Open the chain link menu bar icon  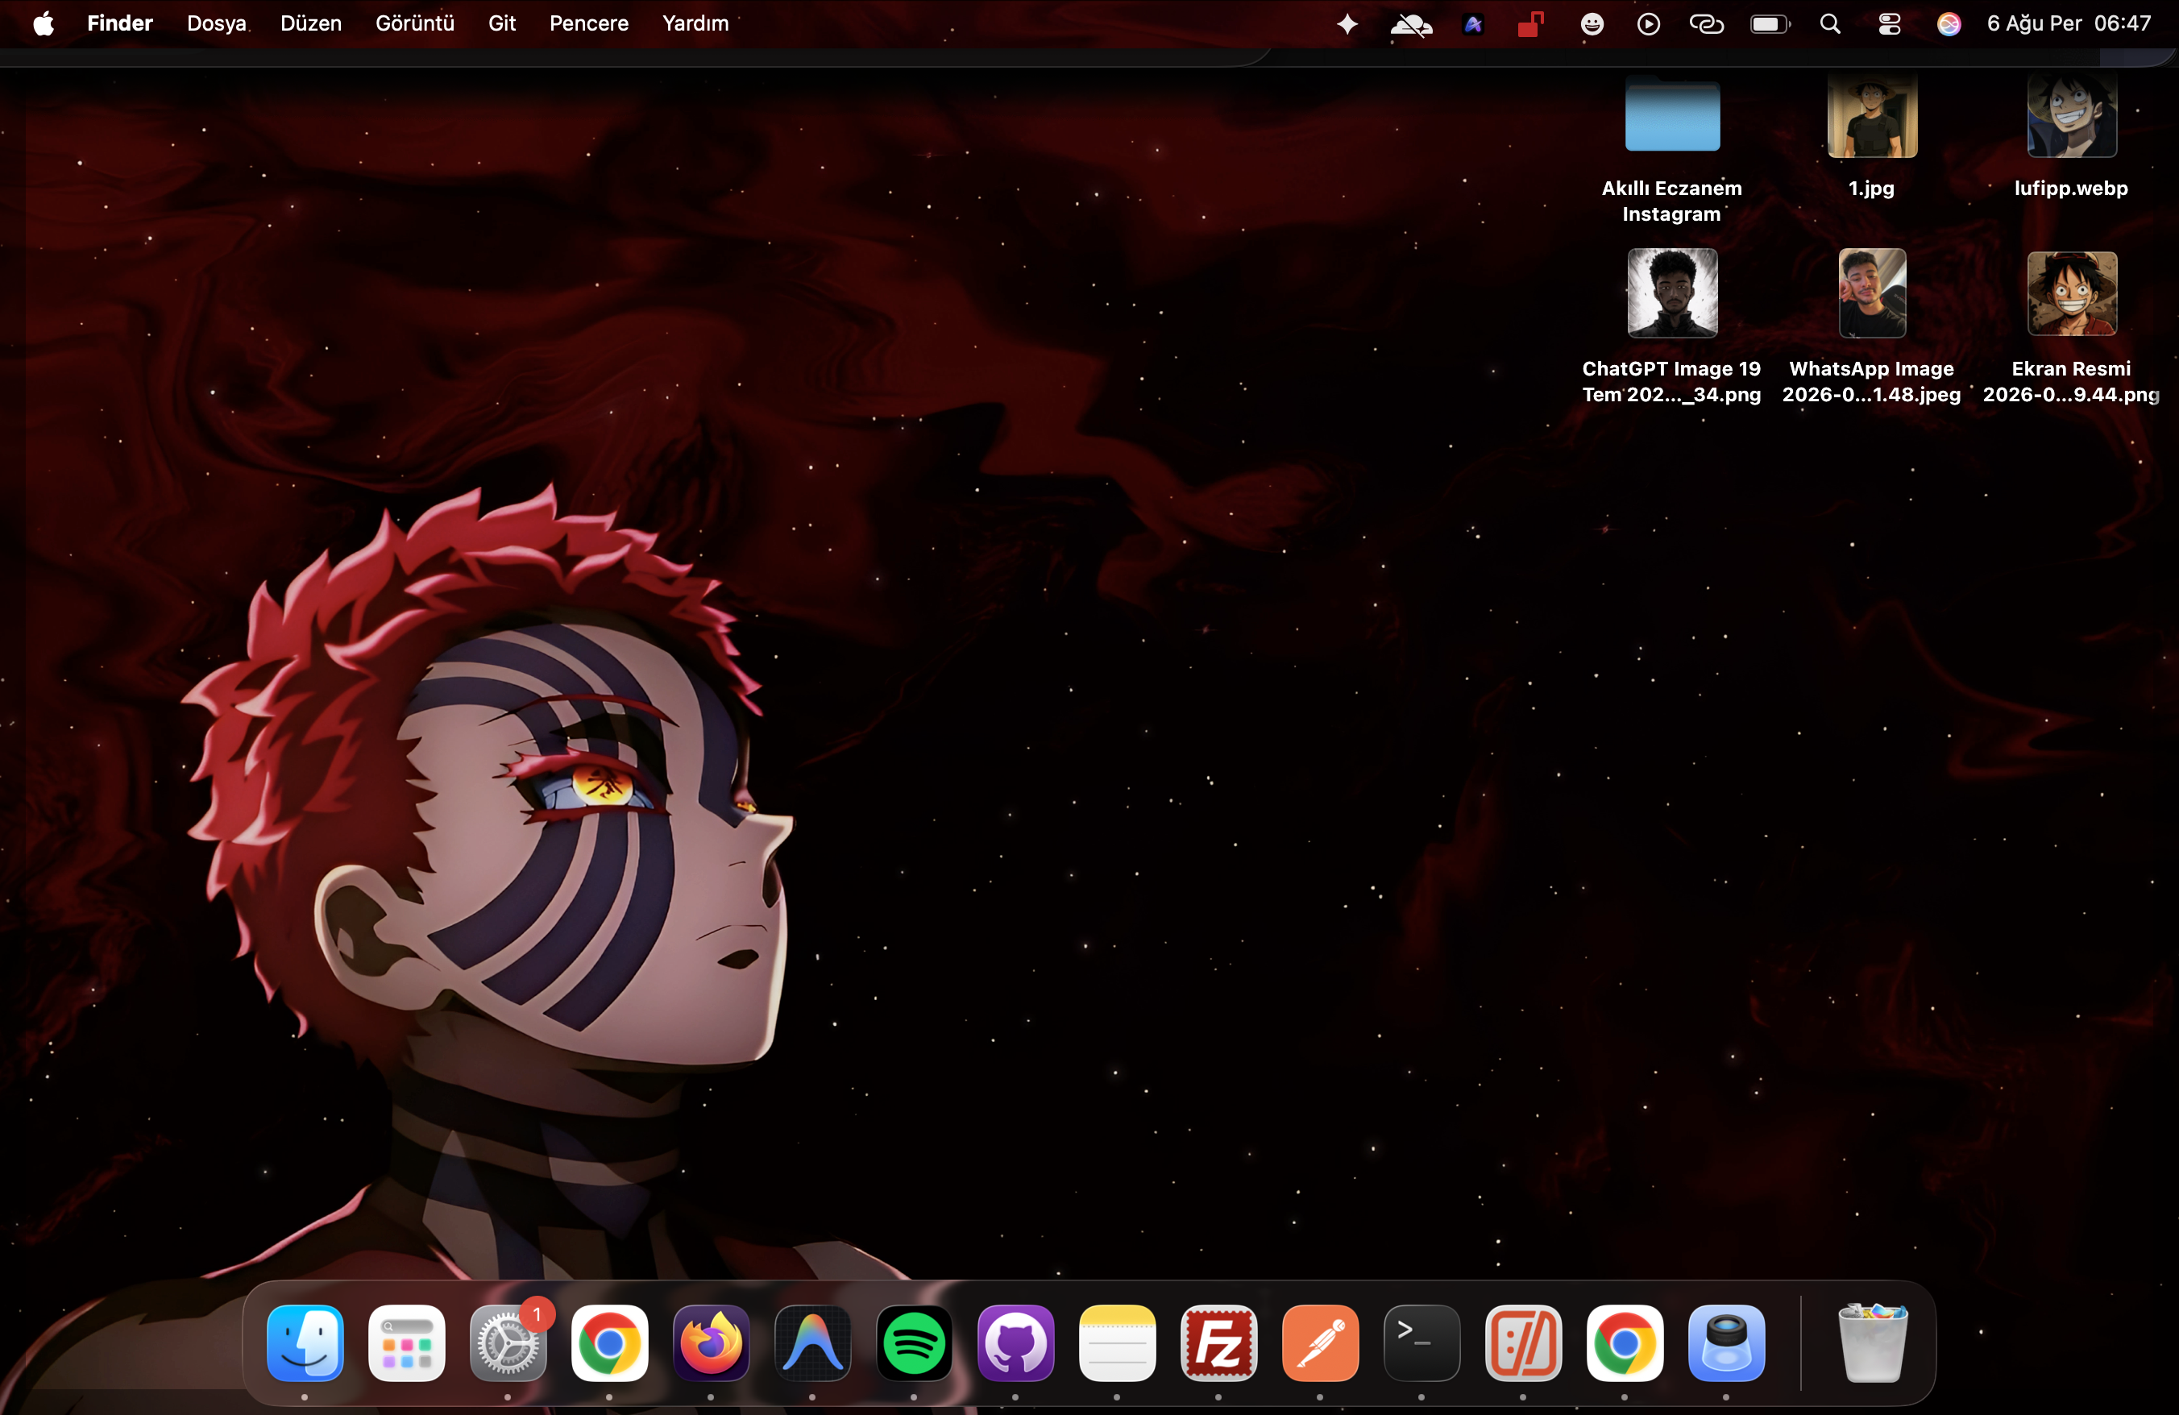(1707, 24)
